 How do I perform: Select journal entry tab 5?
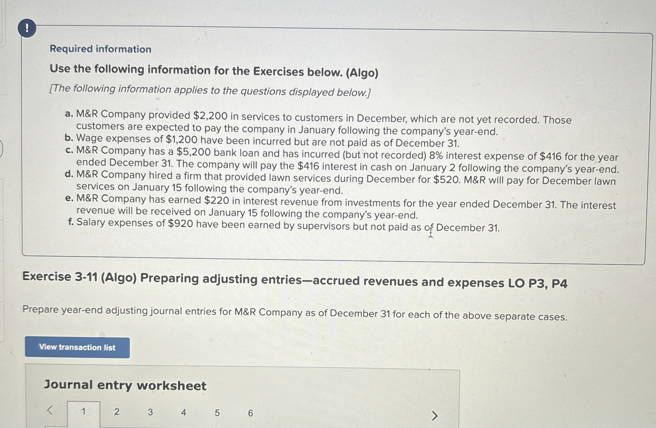(x=217, y=413)
